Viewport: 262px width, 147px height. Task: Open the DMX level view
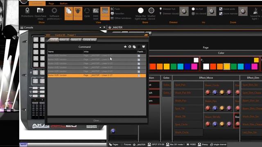pos(95,13)
